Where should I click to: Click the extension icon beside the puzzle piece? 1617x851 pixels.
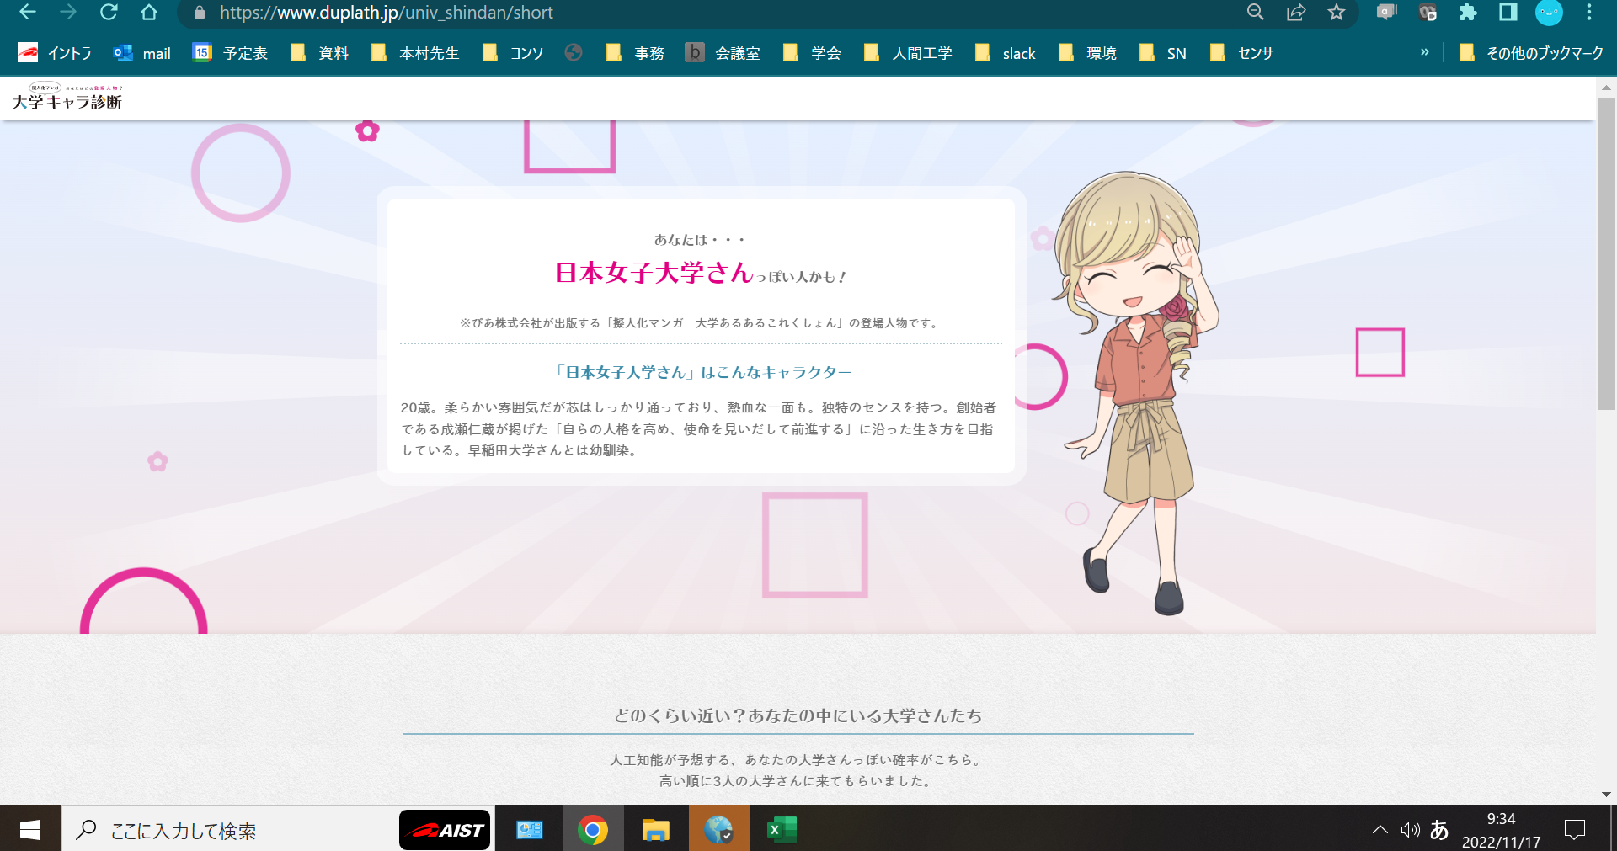click(1427, 12)
